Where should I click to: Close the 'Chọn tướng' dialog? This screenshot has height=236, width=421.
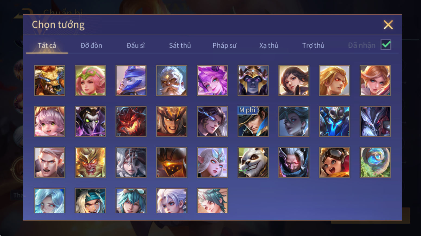[388, 25]
